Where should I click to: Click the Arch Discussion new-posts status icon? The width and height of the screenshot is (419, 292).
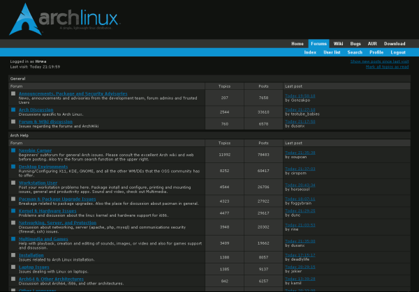[13, 109]
